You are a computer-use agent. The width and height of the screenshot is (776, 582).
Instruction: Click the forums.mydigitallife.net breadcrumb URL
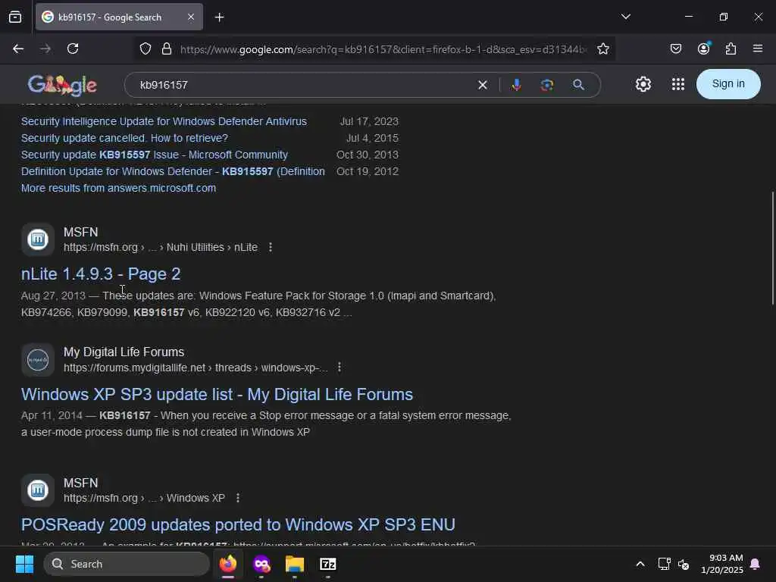click(x=196, y=368)
